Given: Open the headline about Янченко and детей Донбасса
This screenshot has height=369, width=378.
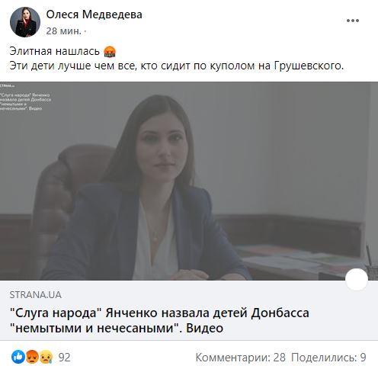Looking at the screenshot, I should [159, 320].
